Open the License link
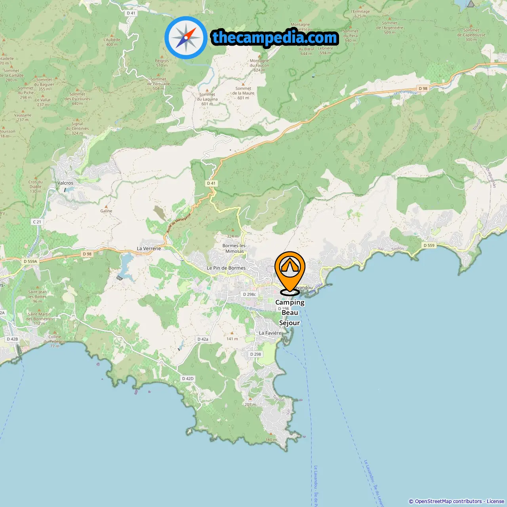The image size is (507, 507). [496, 501]
